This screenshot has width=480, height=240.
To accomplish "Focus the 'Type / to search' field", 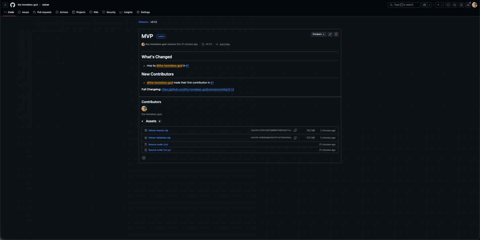I will tap(404, 5).
